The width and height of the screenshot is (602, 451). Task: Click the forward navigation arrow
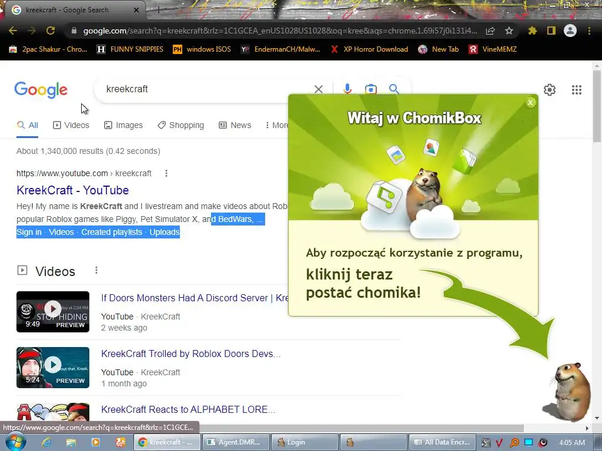pyautogui.click(x=32, y=31)
